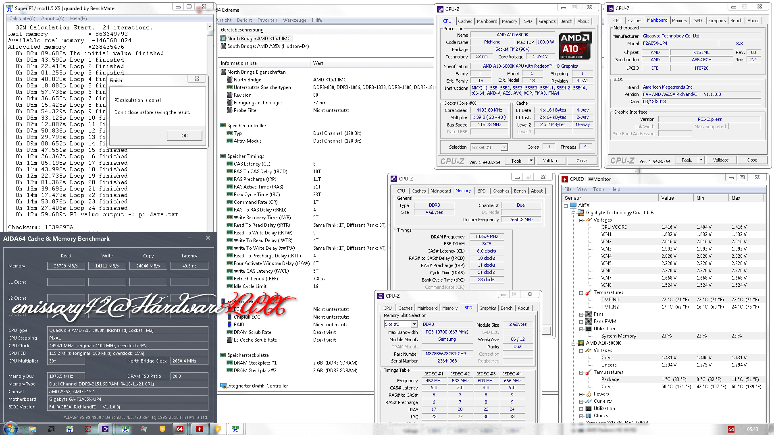The image size is (774, 435).
Task: Collapse the A85X root node in HWMonitor
Action: pos(566,205)
